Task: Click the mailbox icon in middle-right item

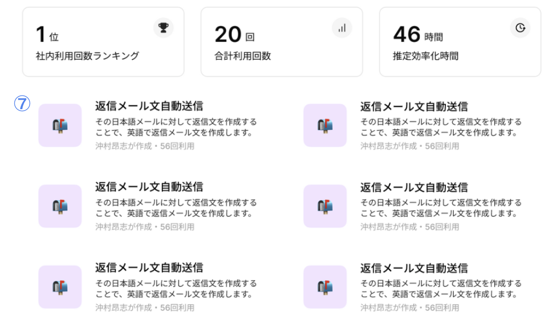Action: pyautogui.click(x=325, y=206)
